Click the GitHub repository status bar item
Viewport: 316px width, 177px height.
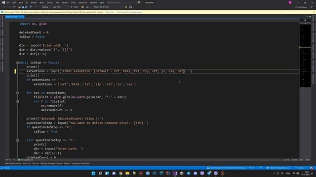[x=227, y=168]
